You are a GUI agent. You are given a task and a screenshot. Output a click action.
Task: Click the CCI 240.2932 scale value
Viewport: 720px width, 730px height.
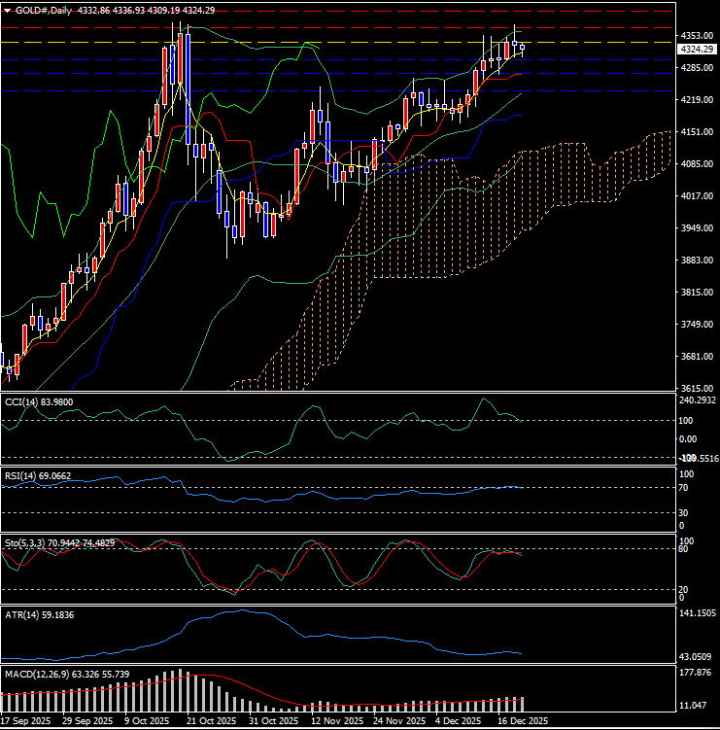pos(697,400)
